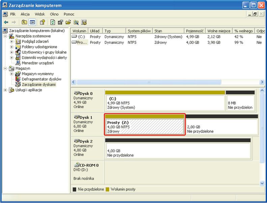Sort by the Pojemność column header
The image size is (267, 203).
(x=194, y=31)
